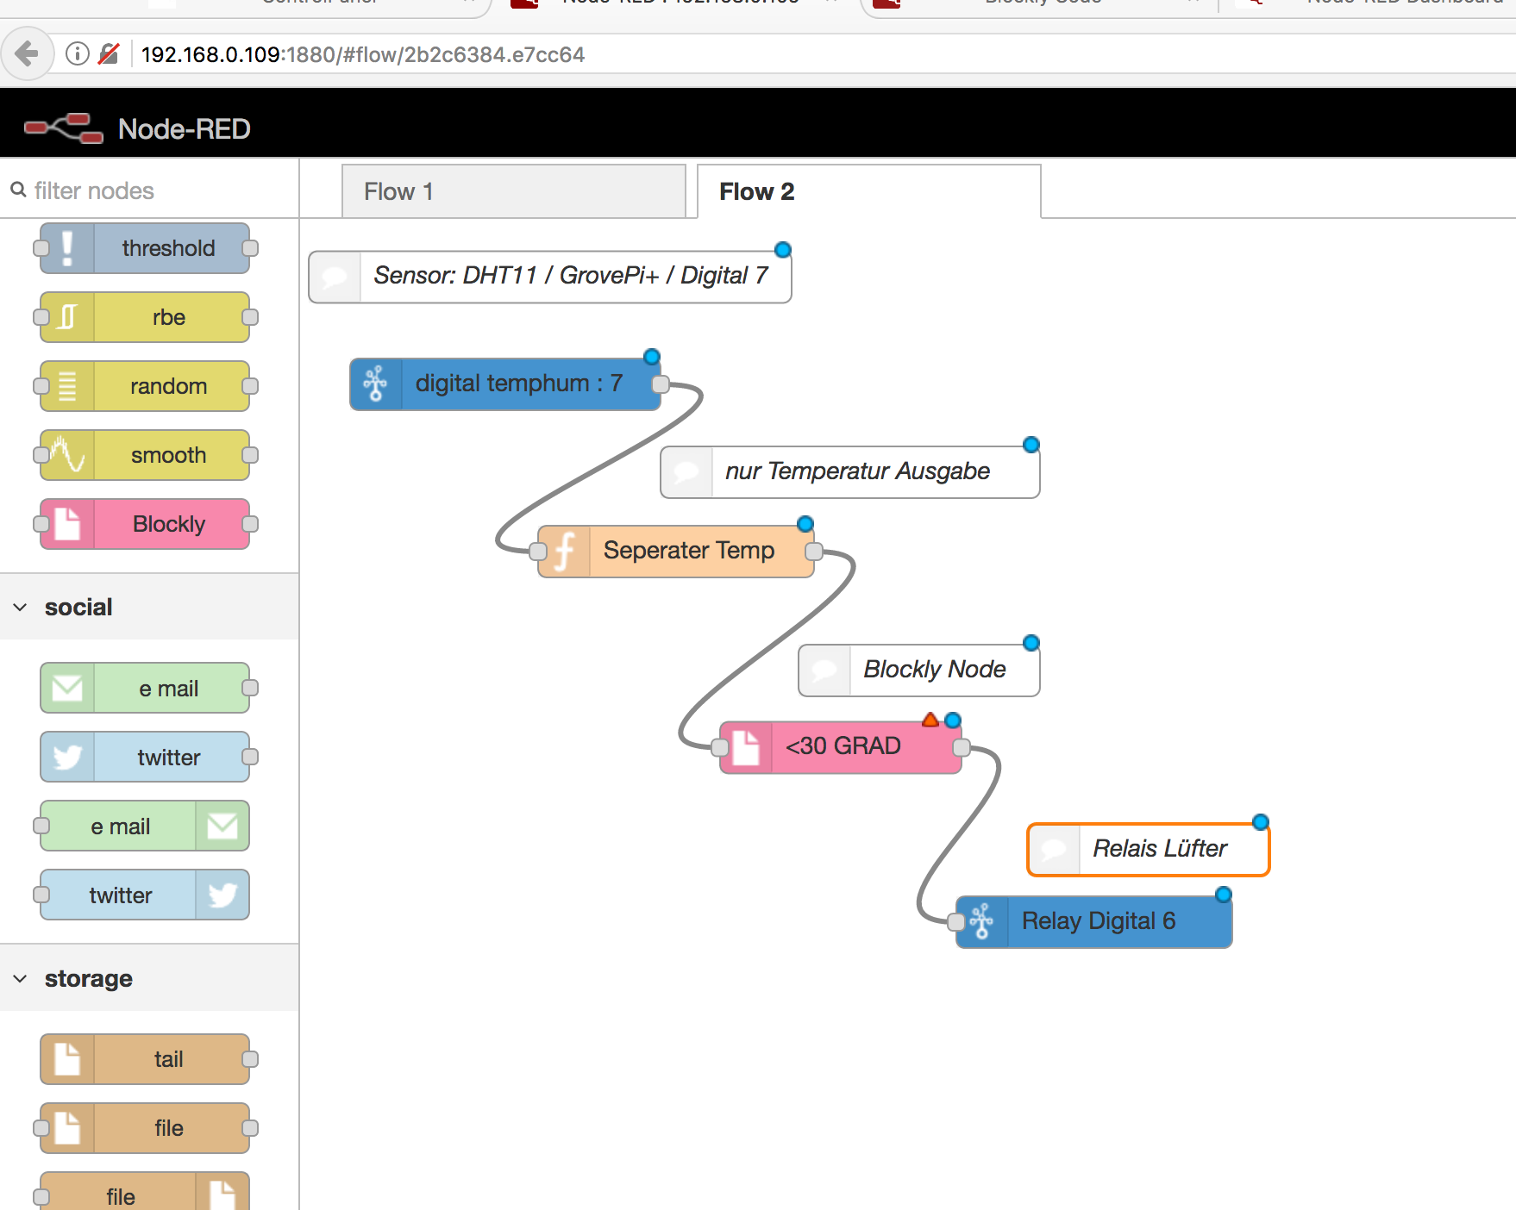Switch to Flow 1 tab
Image resolution: width=1516 pixels, height=1210 pixels.
[x=514, y=191]
